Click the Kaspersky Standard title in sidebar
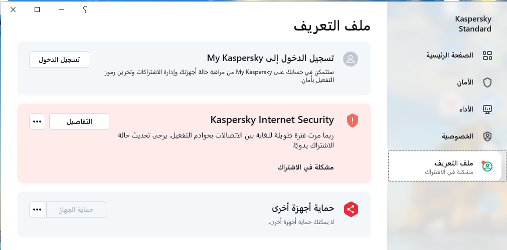The width and height of the screenshot is (507, 250). 473,24
